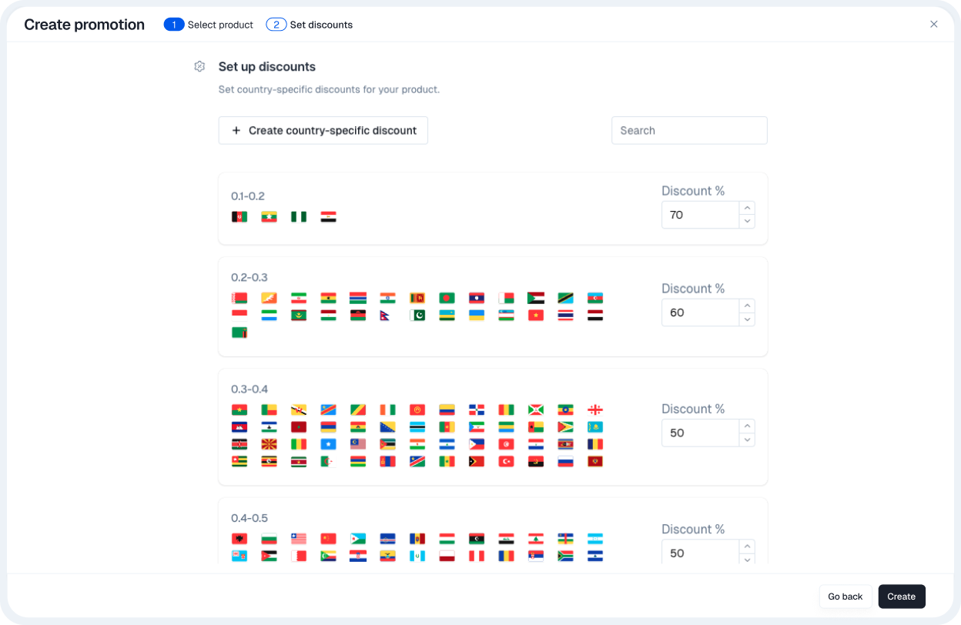Select the Egypt flag in the 0.1-0.2 group
This screenshot has width=961, height=625.
pos(328,216)
